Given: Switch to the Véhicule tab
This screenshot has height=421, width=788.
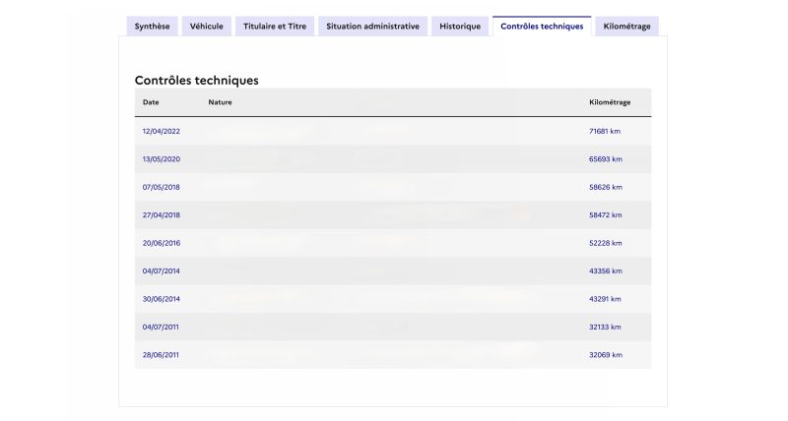Looking at the screenshot, I should pos(207,27).
